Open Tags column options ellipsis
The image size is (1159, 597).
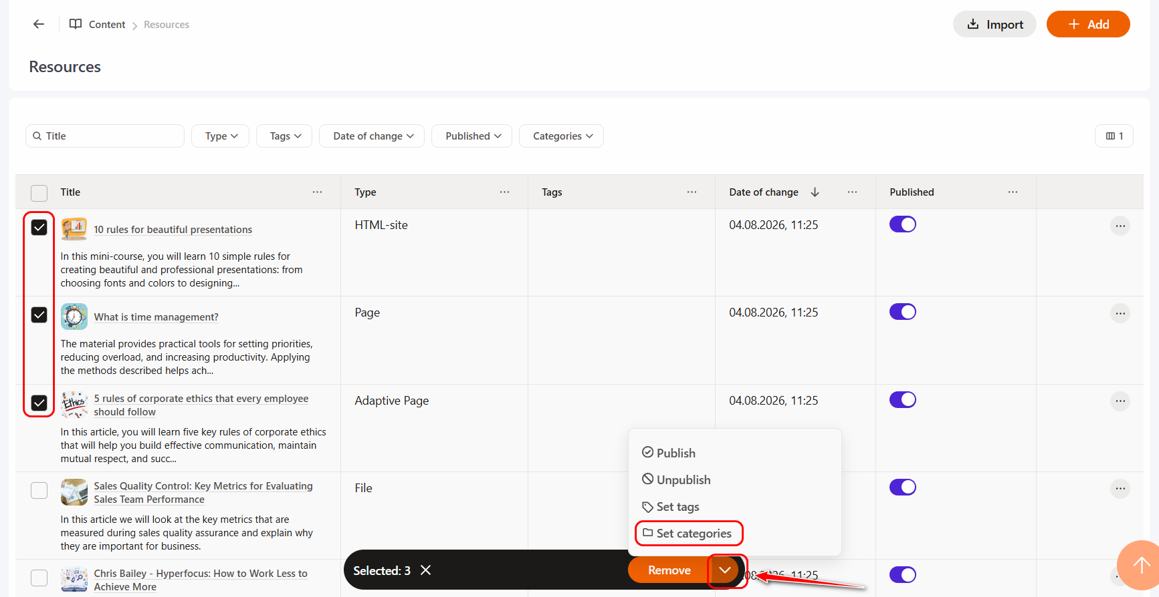point(692,192)
